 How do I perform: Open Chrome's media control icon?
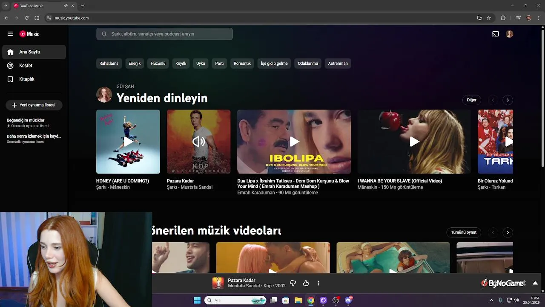[518, 18]
